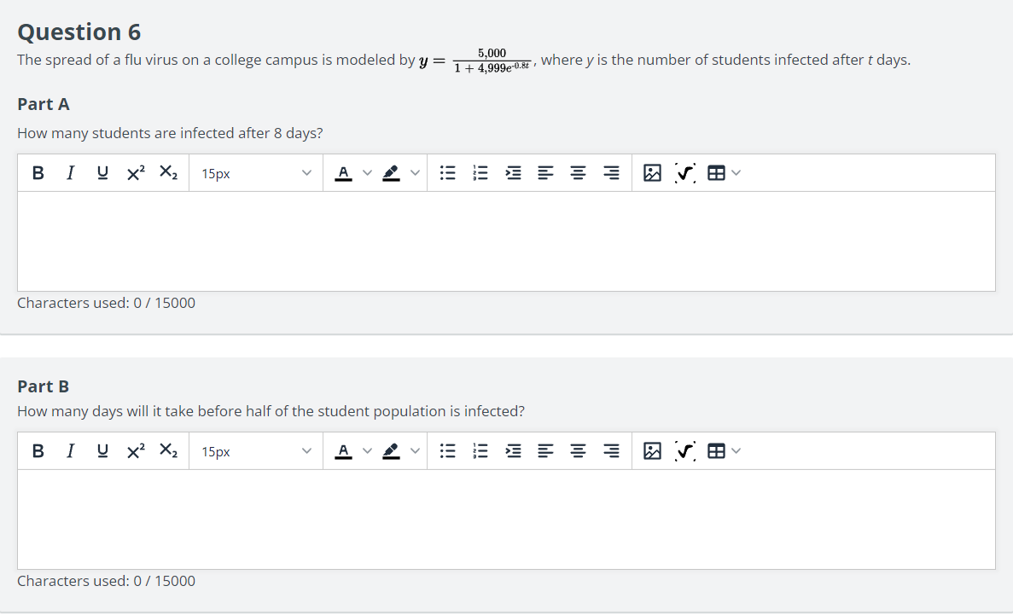Right align text in Part B editor
1013x615 pixels.
point(610,450)
